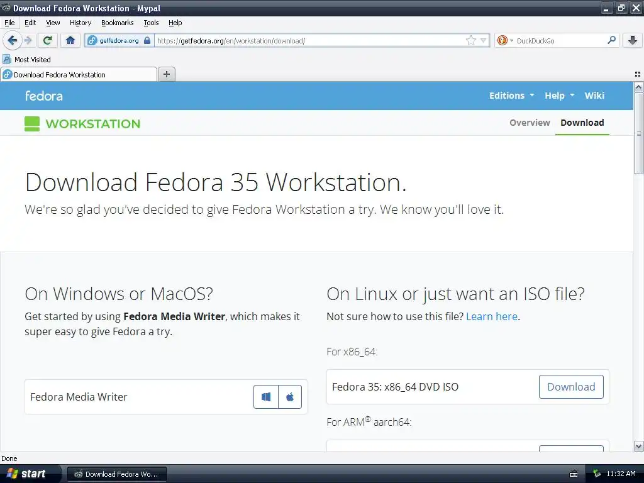Click the search magnifier icon

[x=611, y=40]
